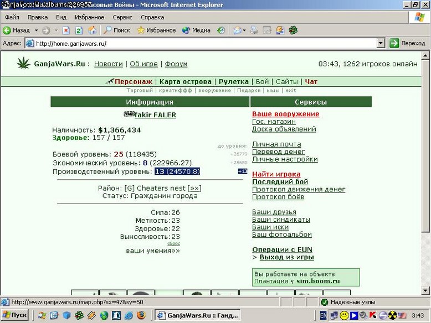Click the syndicate badge icon beside fakir FALER

129,114
